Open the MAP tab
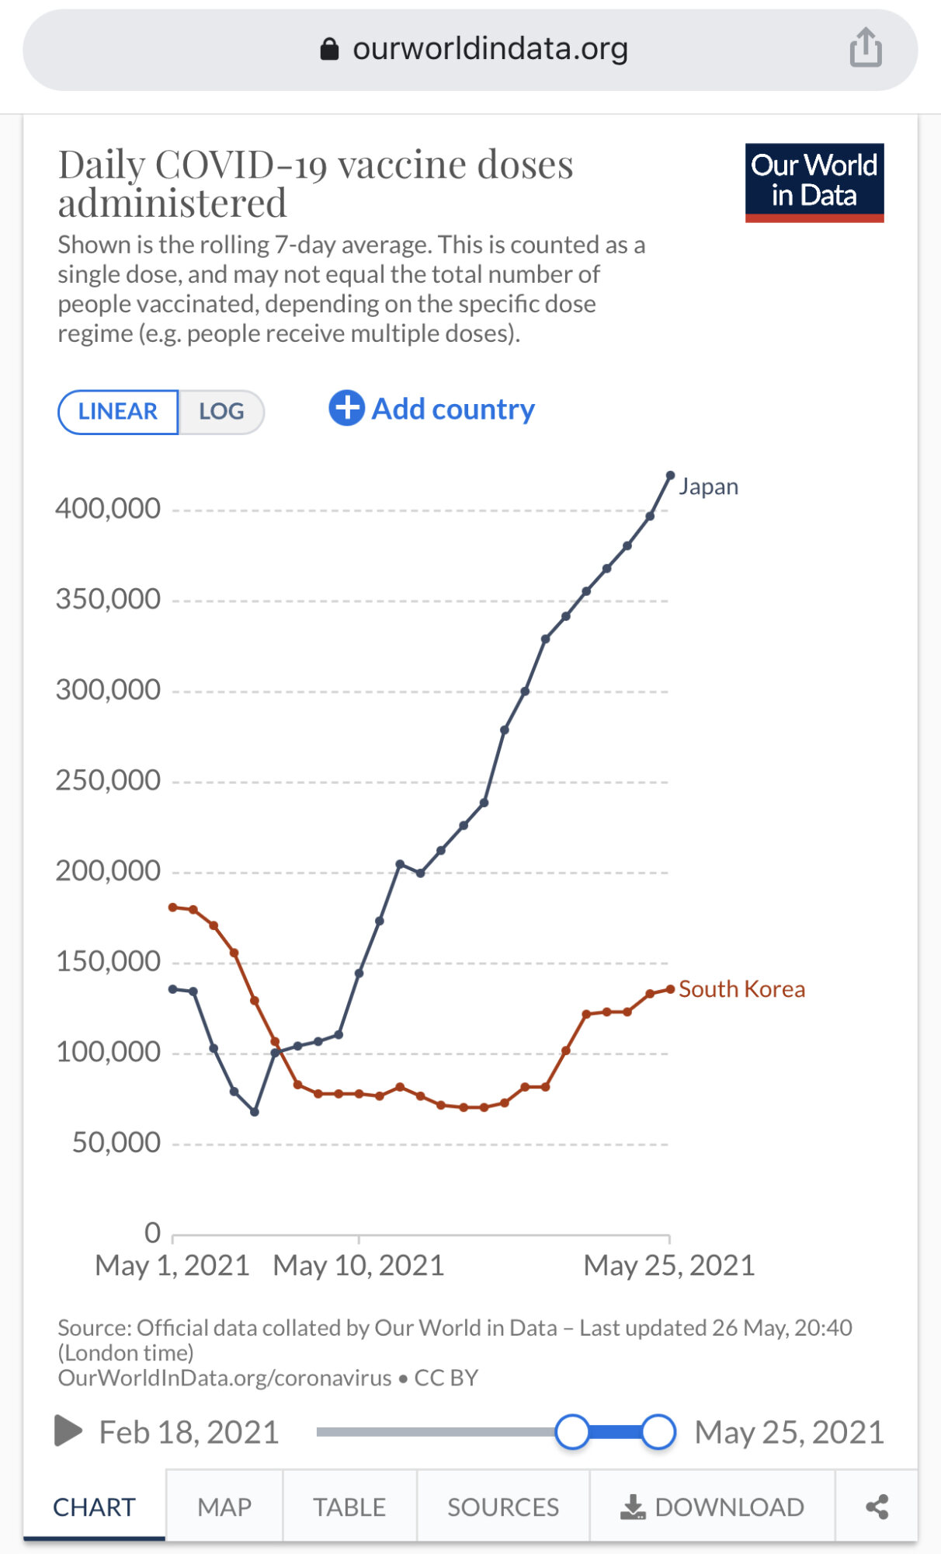941x1554 pixels. [224, 1507]
